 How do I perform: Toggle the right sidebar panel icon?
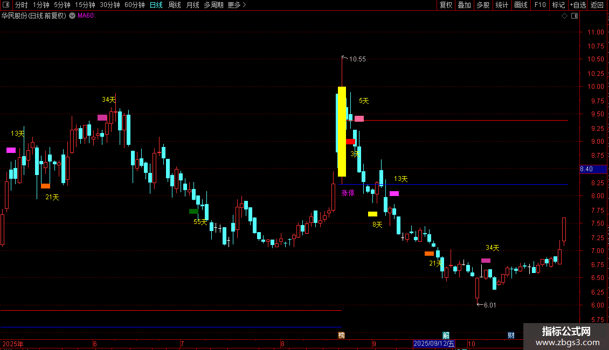575,16
